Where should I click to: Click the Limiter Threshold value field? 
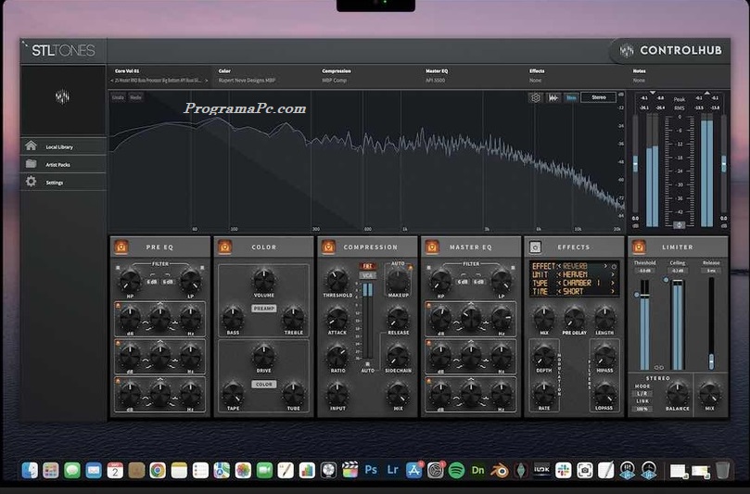[x=644, y=271]
